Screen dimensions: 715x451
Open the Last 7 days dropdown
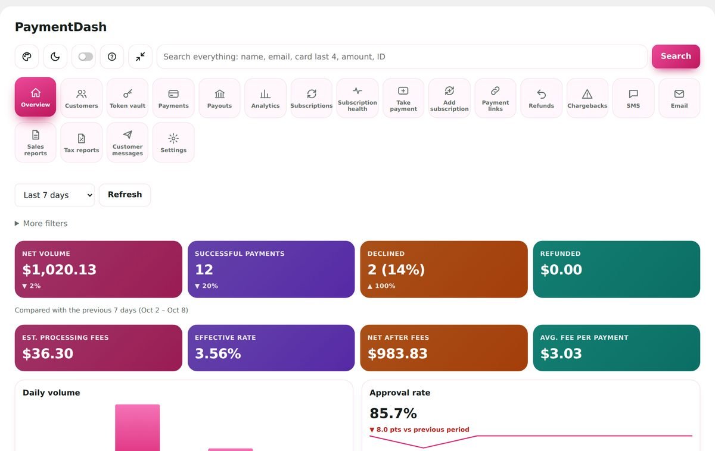pos(55,195)
